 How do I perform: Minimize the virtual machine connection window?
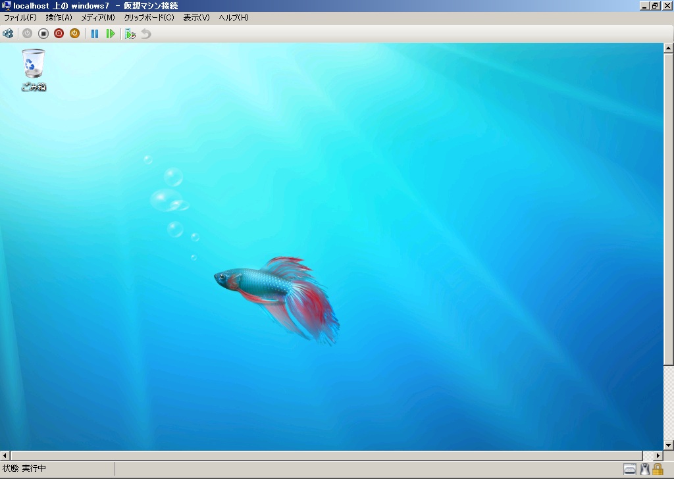pos(644,5)
